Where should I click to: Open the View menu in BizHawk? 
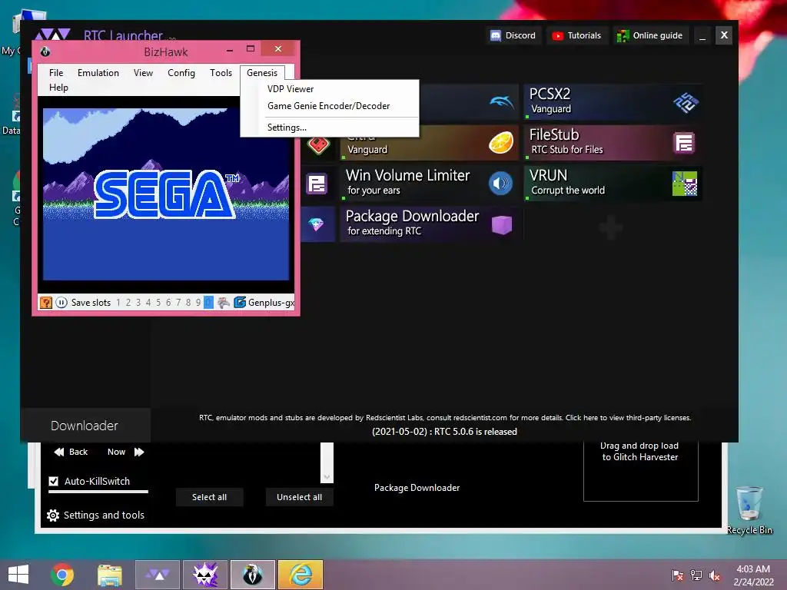(x=143, y=73)
